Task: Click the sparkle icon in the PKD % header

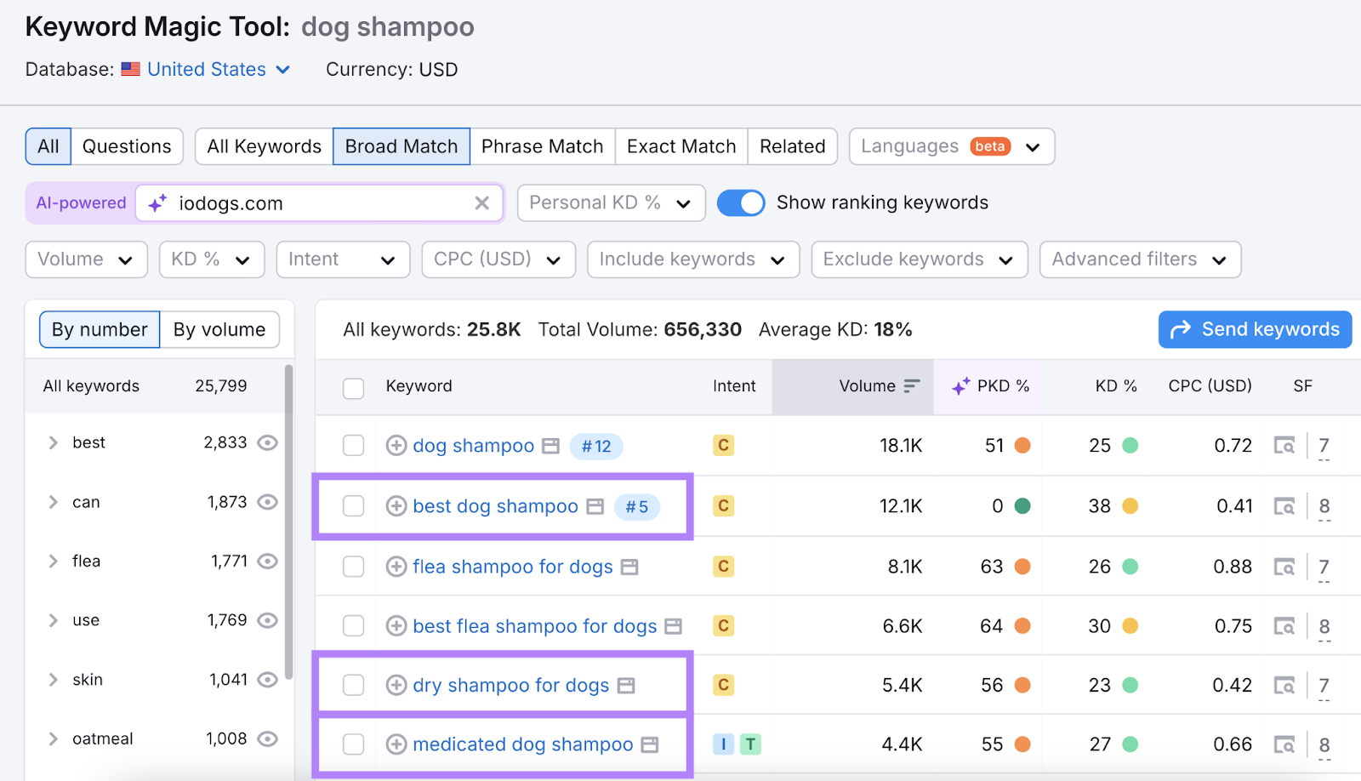Action: [960, 386]
